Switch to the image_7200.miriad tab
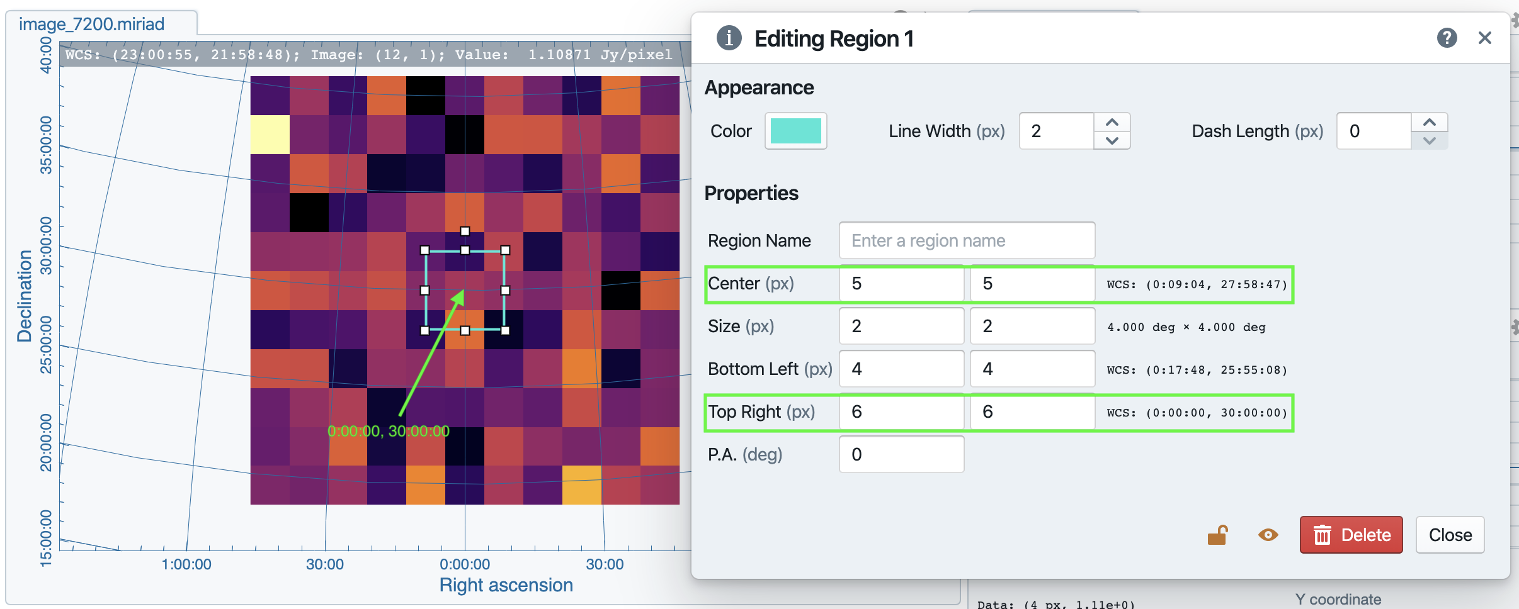This screenshot has width=1519, height=609. [93, 23]
